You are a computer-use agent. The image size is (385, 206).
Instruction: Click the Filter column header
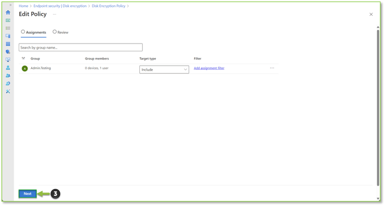[198, 59]
